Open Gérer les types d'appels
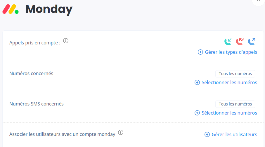The width and height of the screenshot is (265, 147). pos(231,52)
